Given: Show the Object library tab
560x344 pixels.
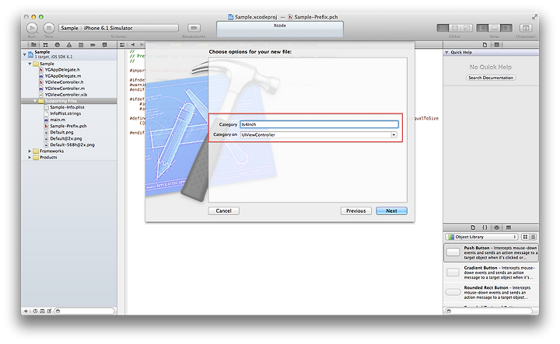Looking at the screenshot, I should (x=496, y=228).
